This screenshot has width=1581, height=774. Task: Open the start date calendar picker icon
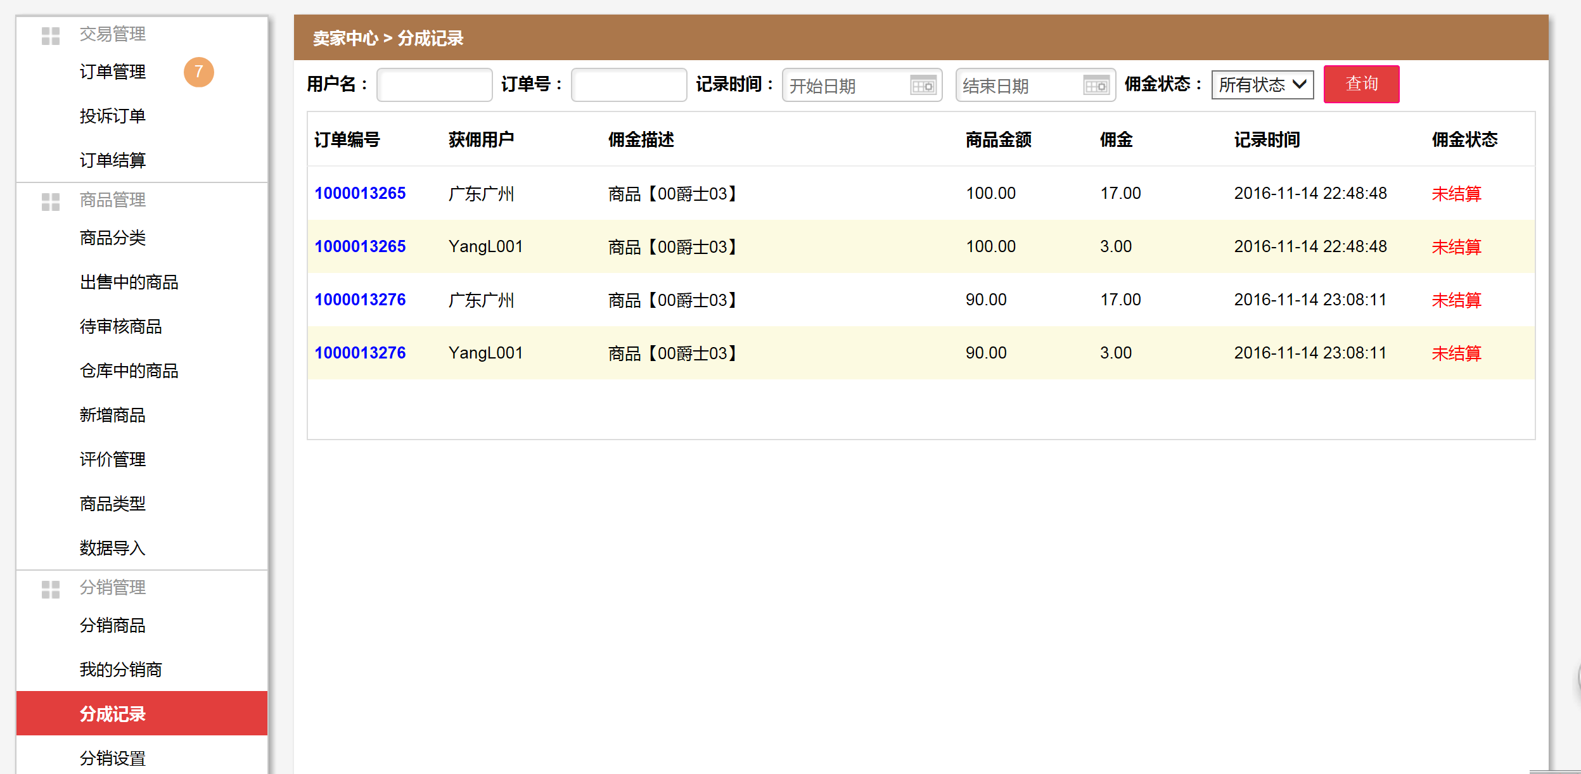pos(923,85)
